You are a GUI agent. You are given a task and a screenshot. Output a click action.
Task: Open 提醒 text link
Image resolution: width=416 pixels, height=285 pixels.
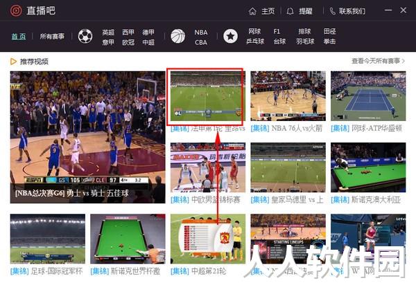[306, 11]
